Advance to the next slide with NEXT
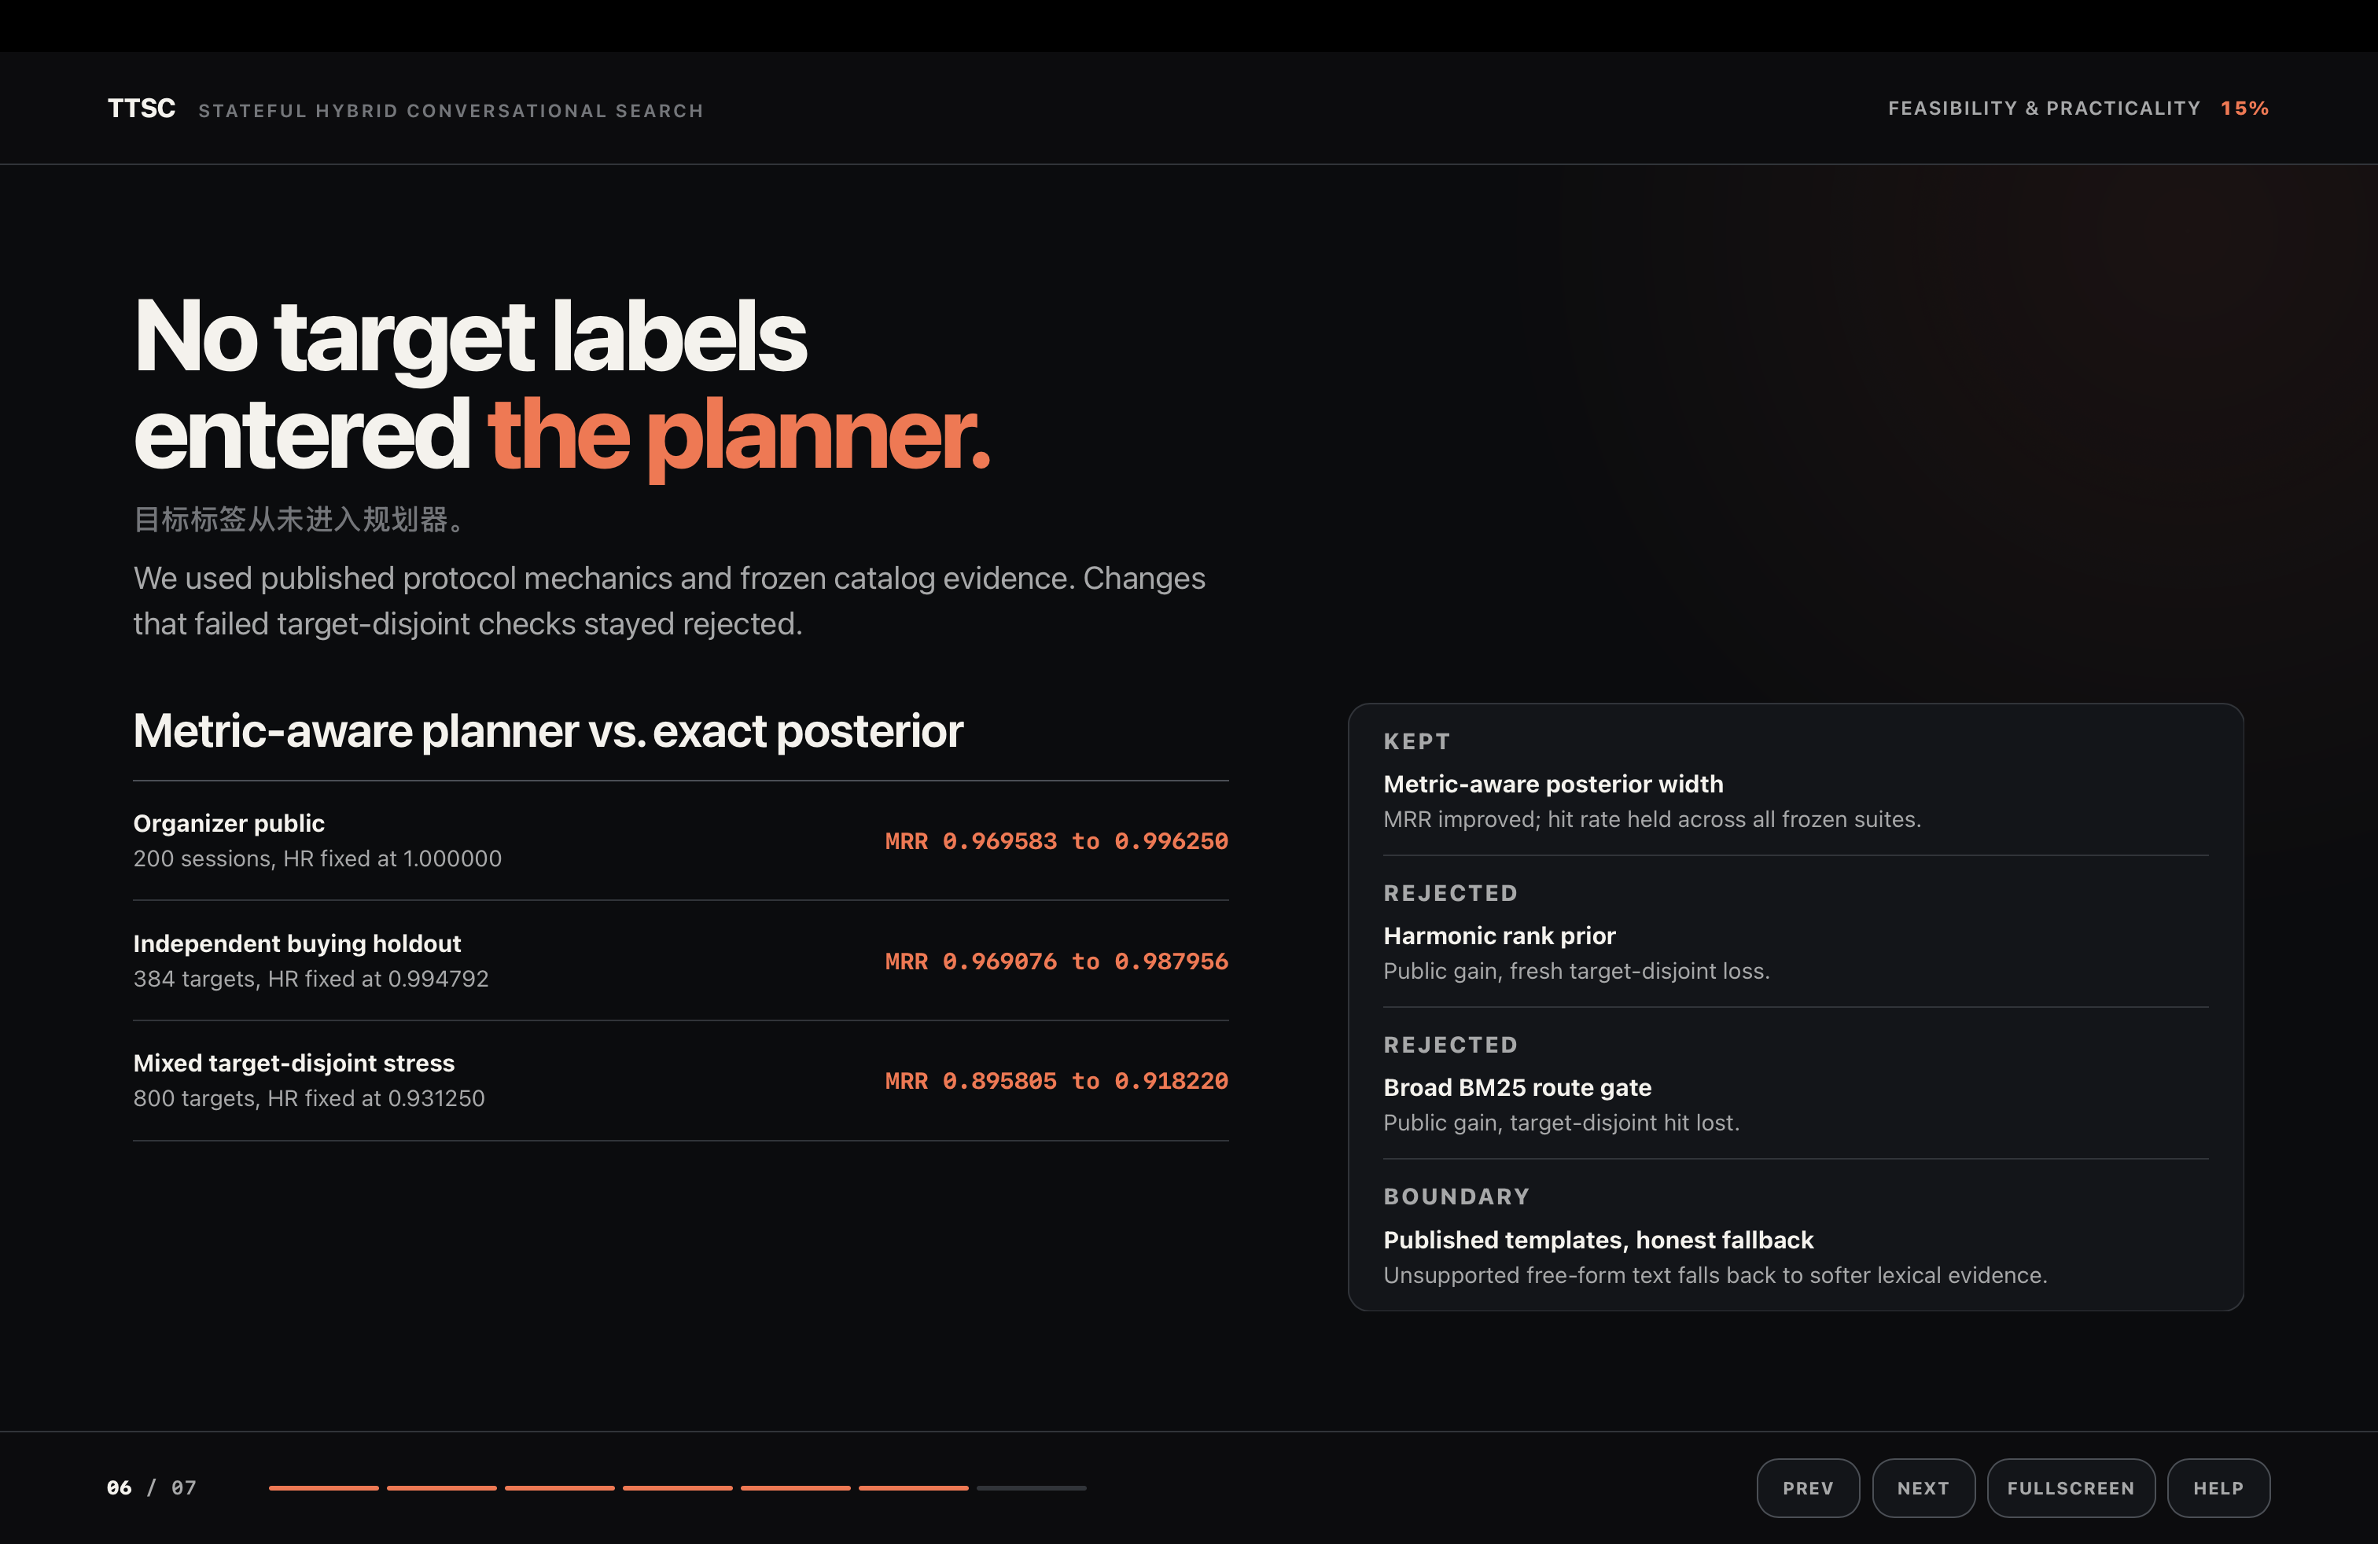The width and height of the screenshot is (2378, 1544). click(x=1923, y=1487)
